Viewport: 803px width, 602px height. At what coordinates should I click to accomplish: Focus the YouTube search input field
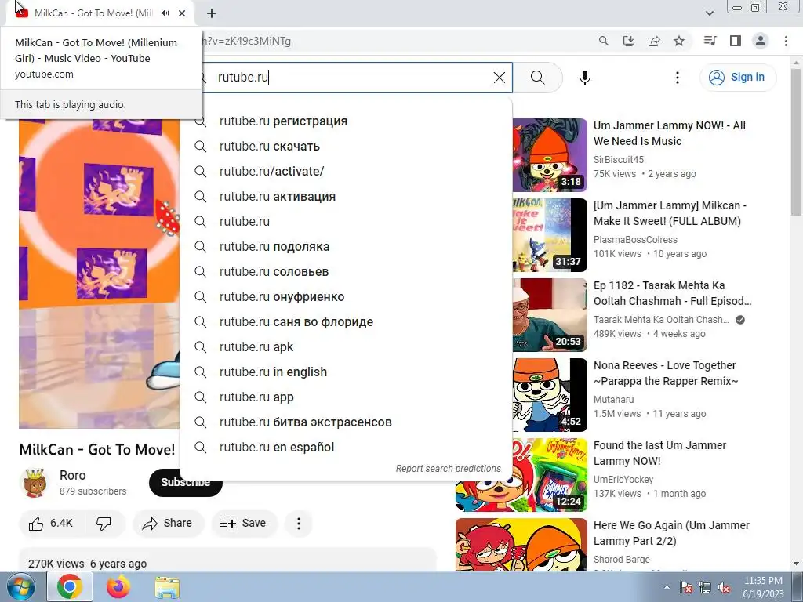(352, 78)
